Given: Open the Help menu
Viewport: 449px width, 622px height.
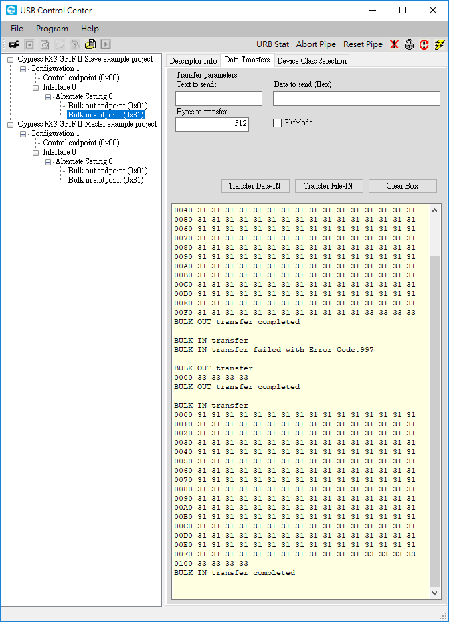Looking at the screenshot, I should [x=90, y=28].
